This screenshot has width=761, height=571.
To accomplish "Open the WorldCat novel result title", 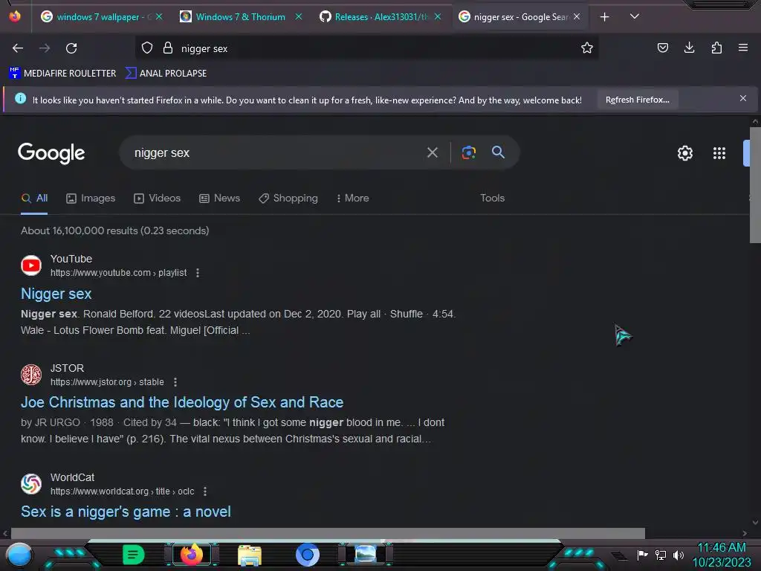I will (x=126, y=512).
